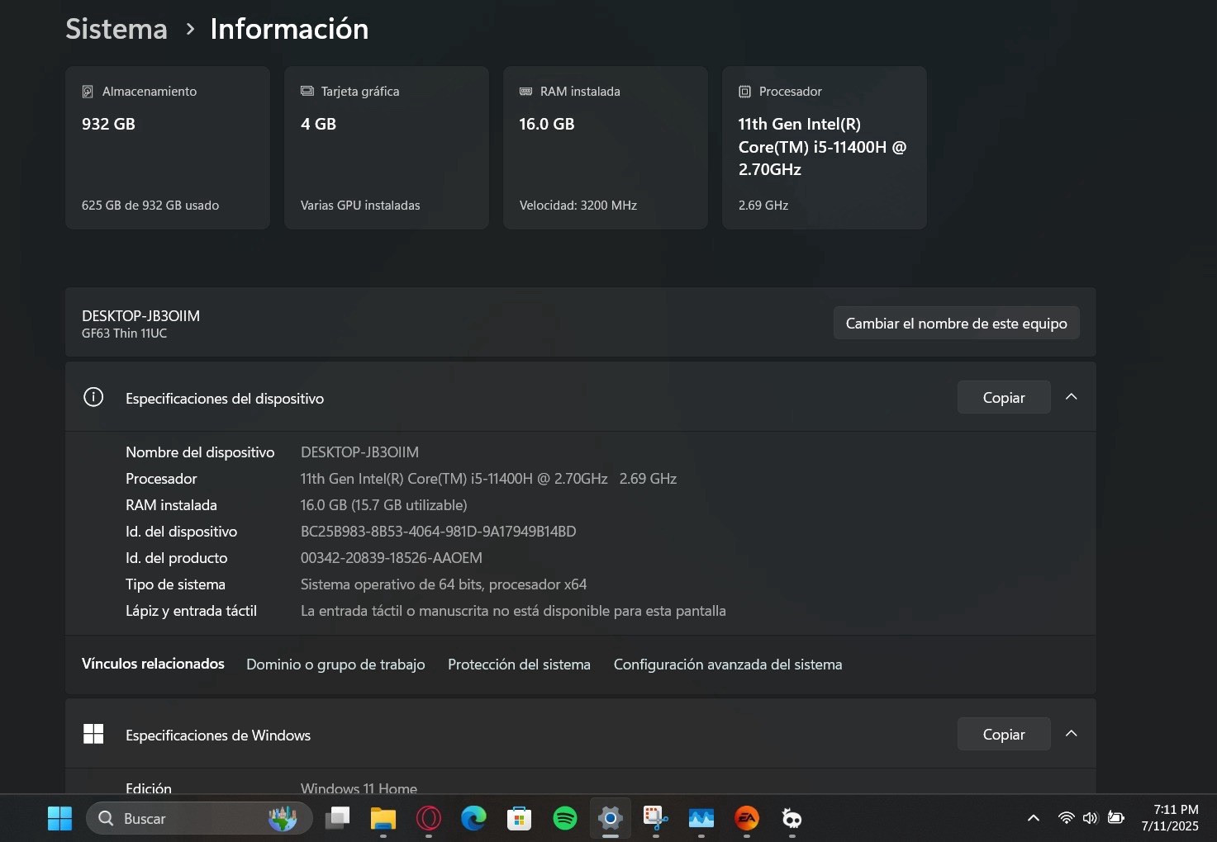Select the Id. del dispositivo value

coord(438,532)
